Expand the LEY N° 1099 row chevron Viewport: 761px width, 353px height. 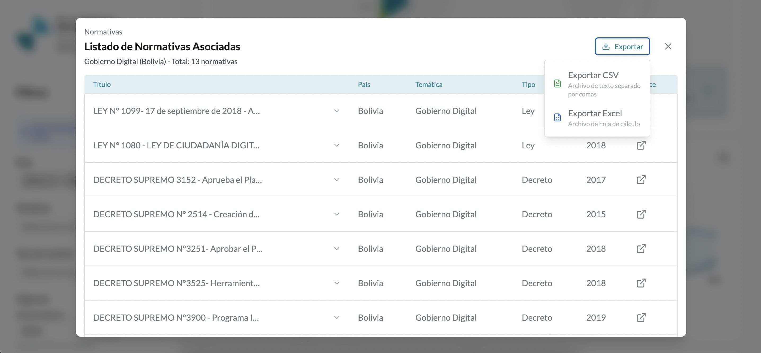coord(337,111)
